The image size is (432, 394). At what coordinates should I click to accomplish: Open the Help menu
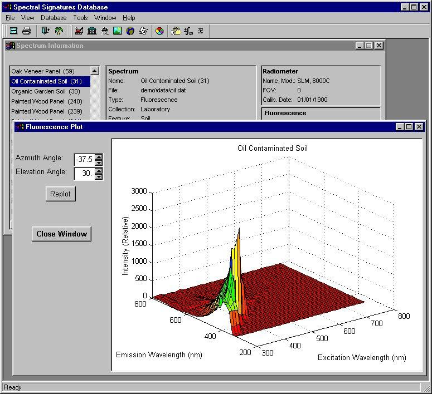point(129,18)
